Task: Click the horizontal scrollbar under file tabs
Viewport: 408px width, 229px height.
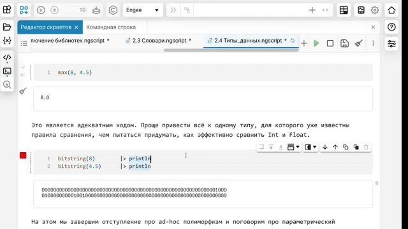Action: click(231, 50)
